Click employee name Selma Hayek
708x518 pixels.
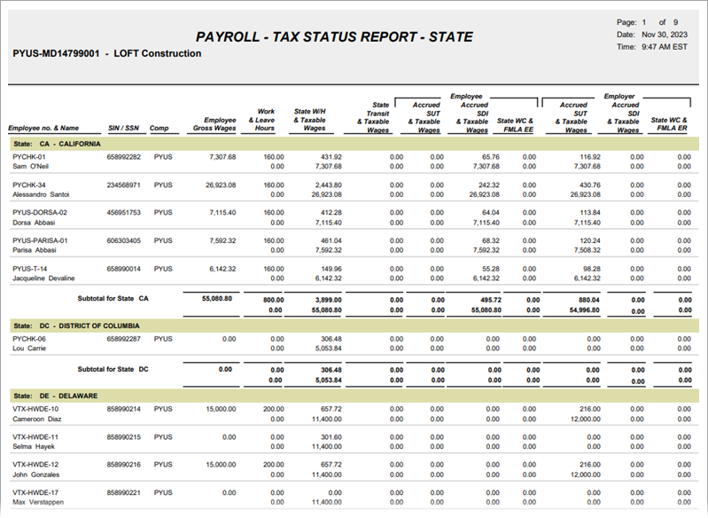(34, 446)
